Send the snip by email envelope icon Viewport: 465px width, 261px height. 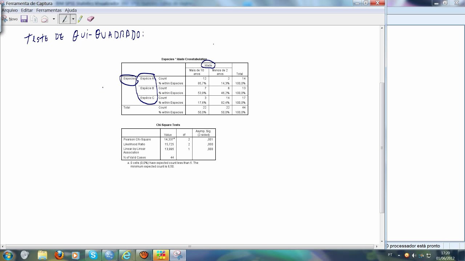(x=45, y=19)
